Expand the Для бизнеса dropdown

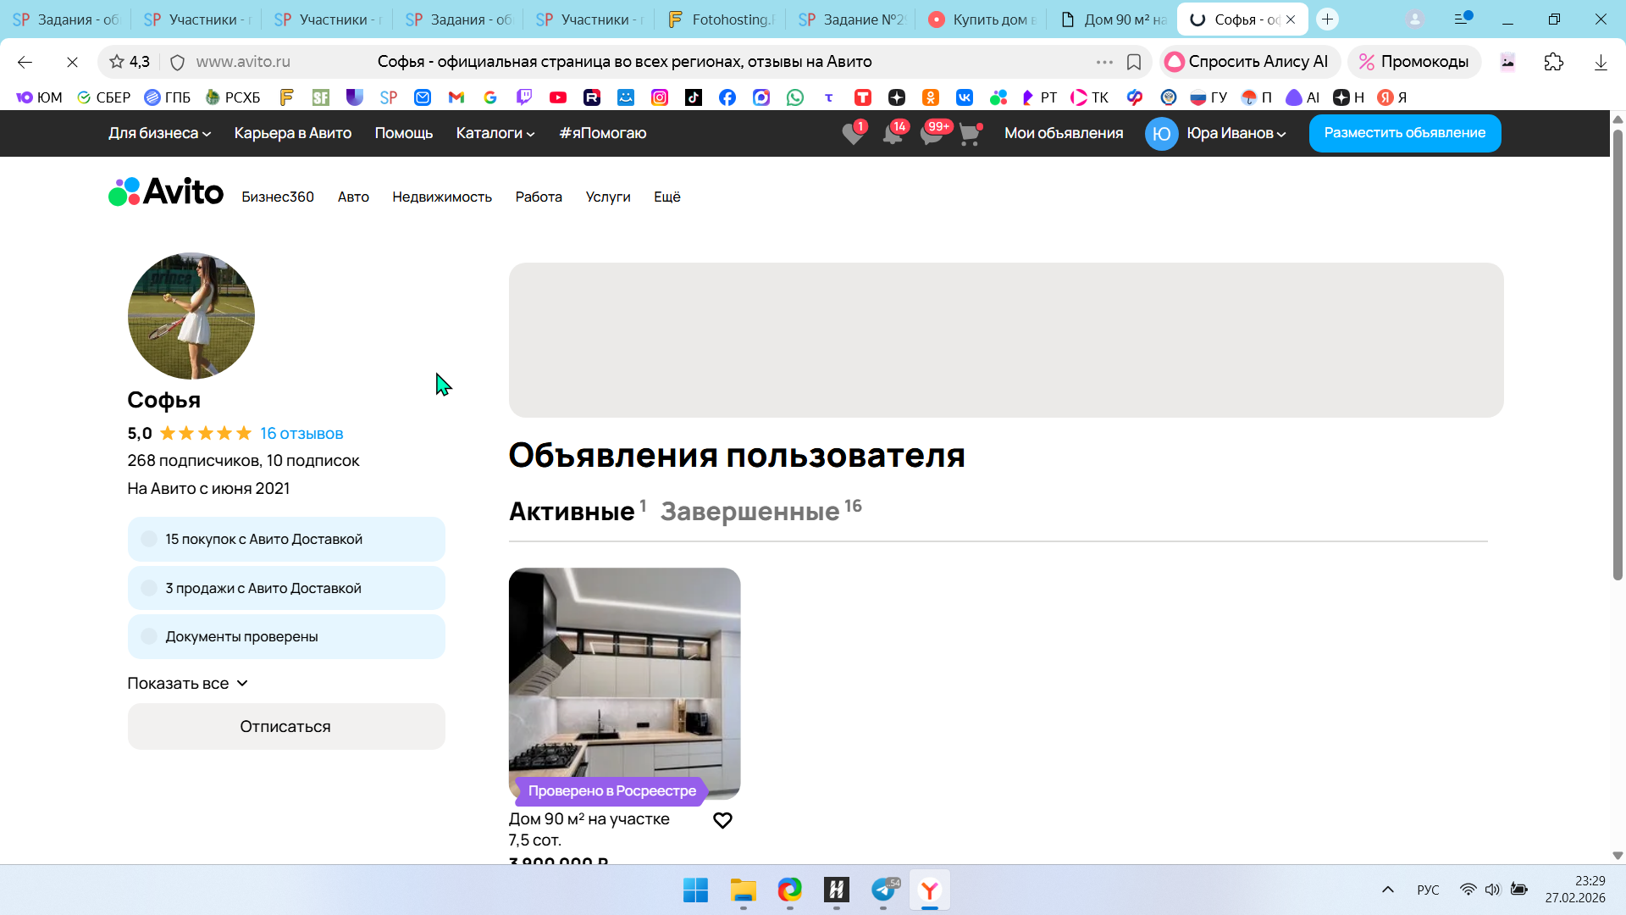[159, 133]
